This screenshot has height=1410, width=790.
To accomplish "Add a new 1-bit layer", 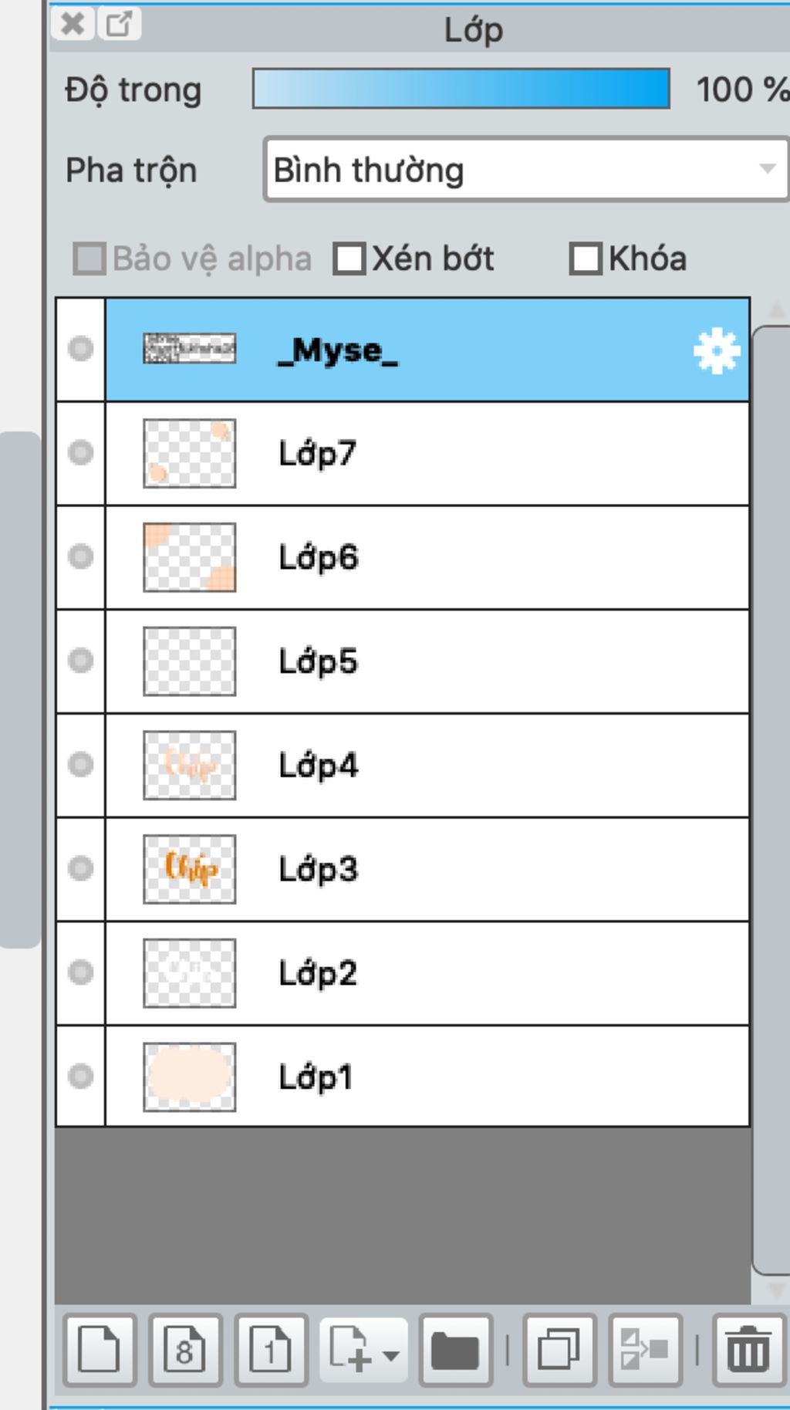I will click(x=271, y=1350).
